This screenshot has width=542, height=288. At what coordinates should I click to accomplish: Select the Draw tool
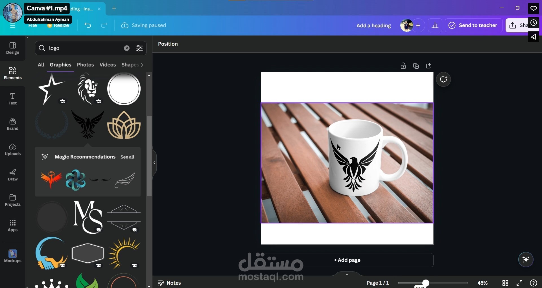pyautogui.click(x=13, y=175)
